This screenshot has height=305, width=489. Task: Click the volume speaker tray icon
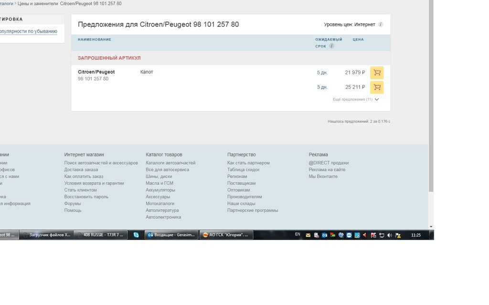point(390,235)
